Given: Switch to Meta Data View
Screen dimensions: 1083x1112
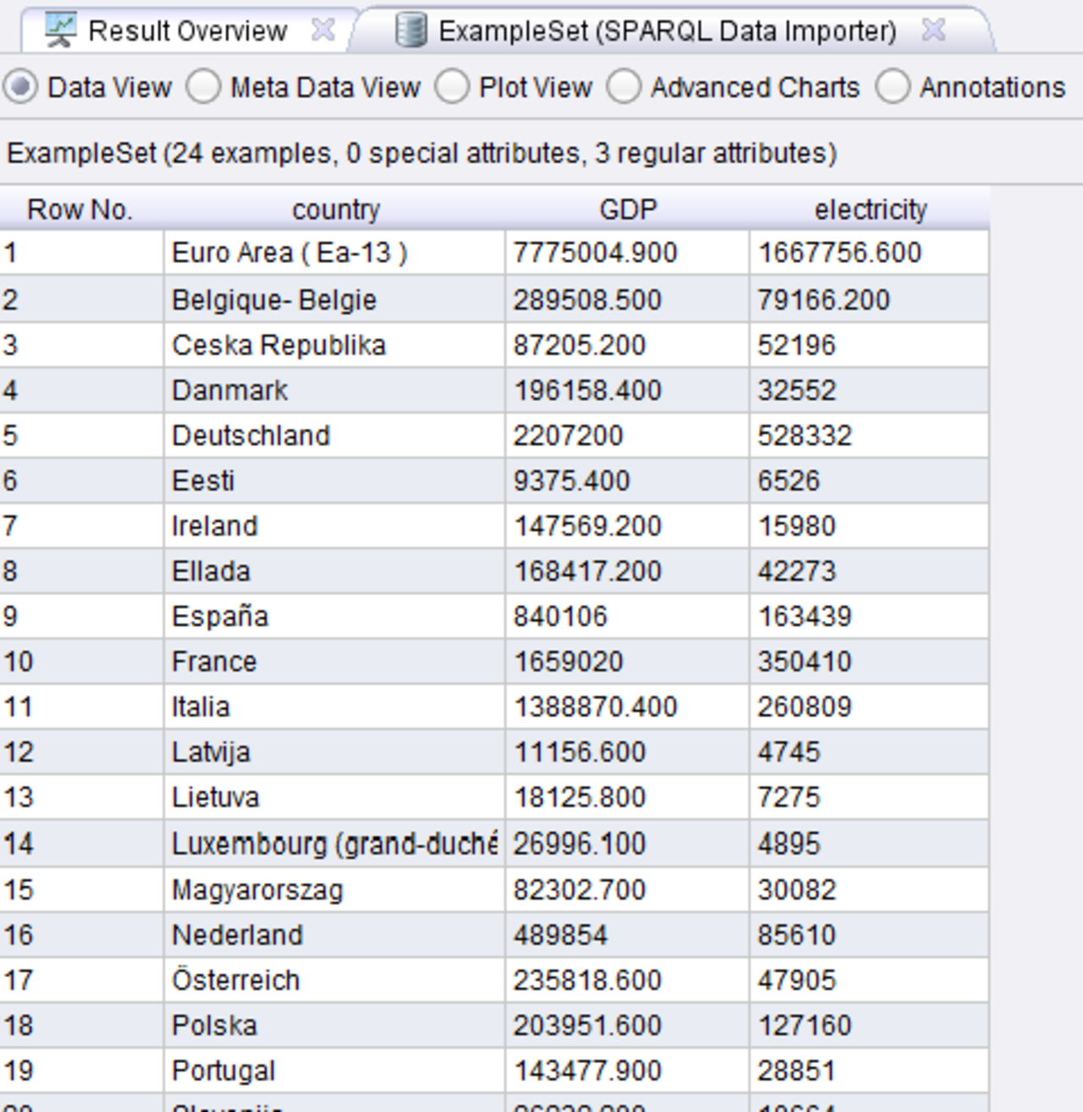Looking at the screenshot, I should pos(203,85).
